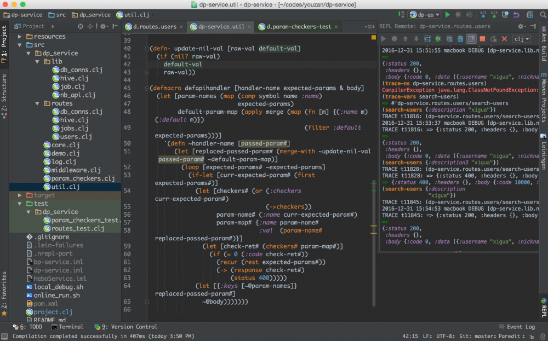Run the dp-qa configuration
Viewport: 548px width, 341px height.
point(447,15)
